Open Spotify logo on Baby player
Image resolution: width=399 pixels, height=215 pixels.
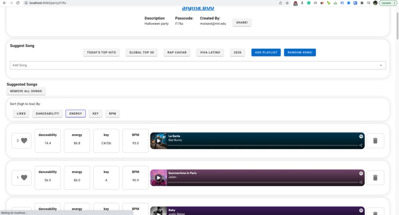(x=361, y=210)
